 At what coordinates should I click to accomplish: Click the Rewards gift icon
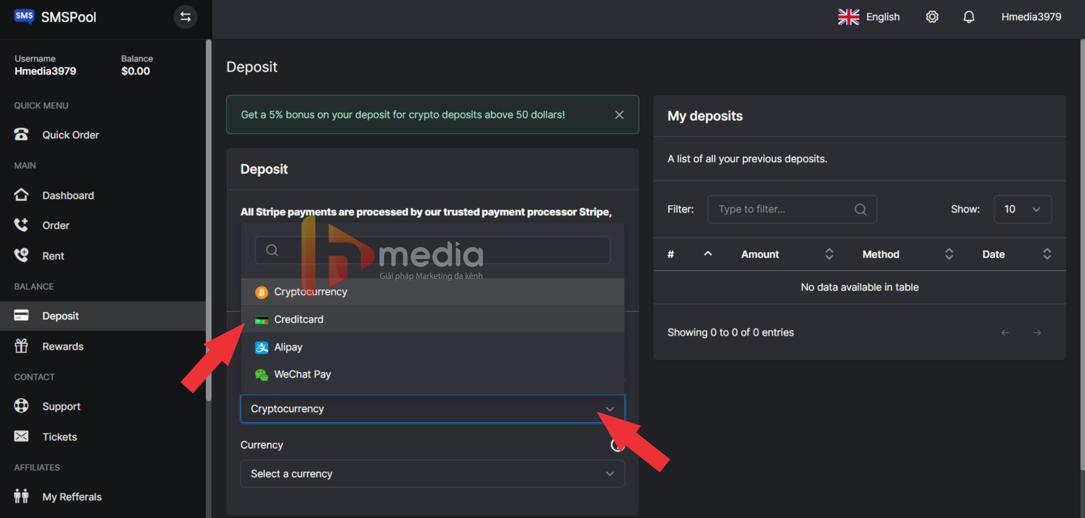(21, 346)
